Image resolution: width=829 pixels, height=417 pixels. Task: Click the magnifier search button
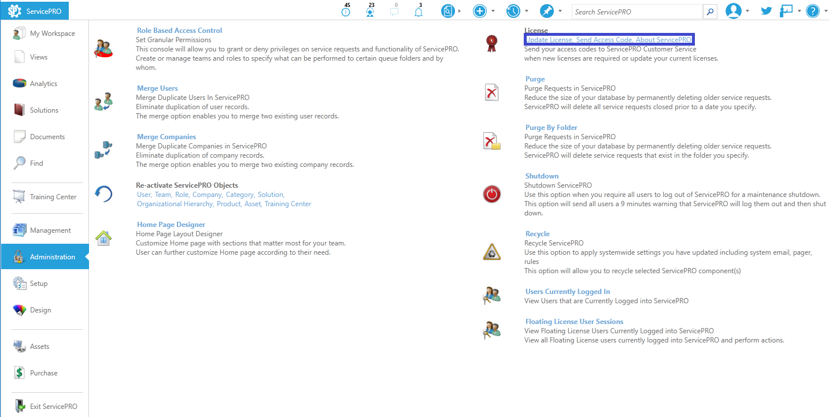tap(710, 12)
